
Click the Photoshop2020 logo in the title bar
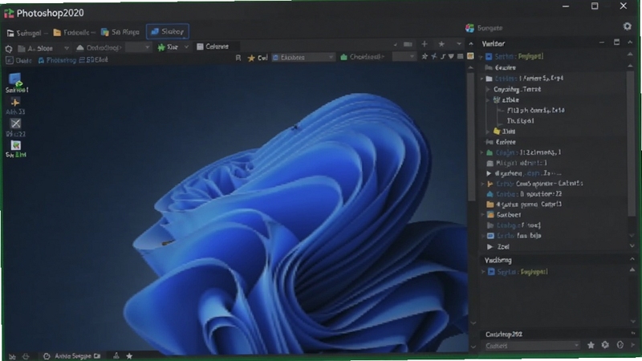9,14
